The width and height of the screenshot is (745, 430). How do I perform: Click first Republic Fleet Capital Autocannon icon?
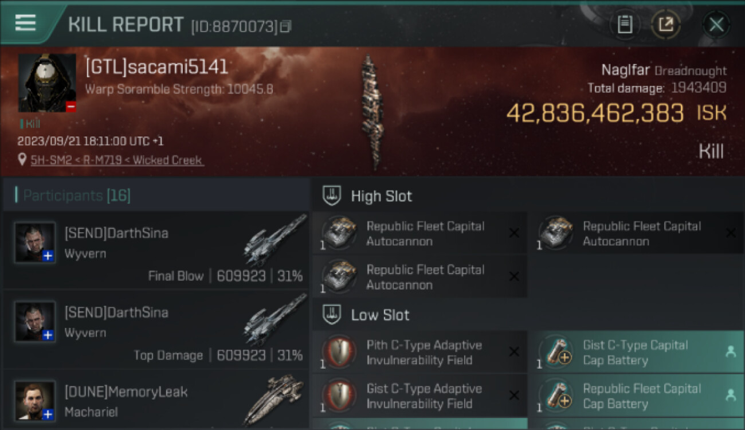point(340,233)
